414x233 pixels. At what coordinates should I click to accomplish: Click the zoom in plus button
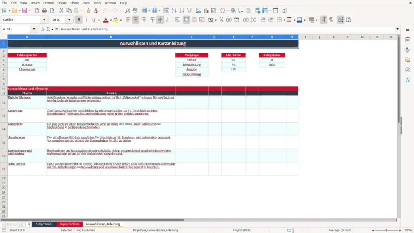pyautogui.click(x=400, y=230)
